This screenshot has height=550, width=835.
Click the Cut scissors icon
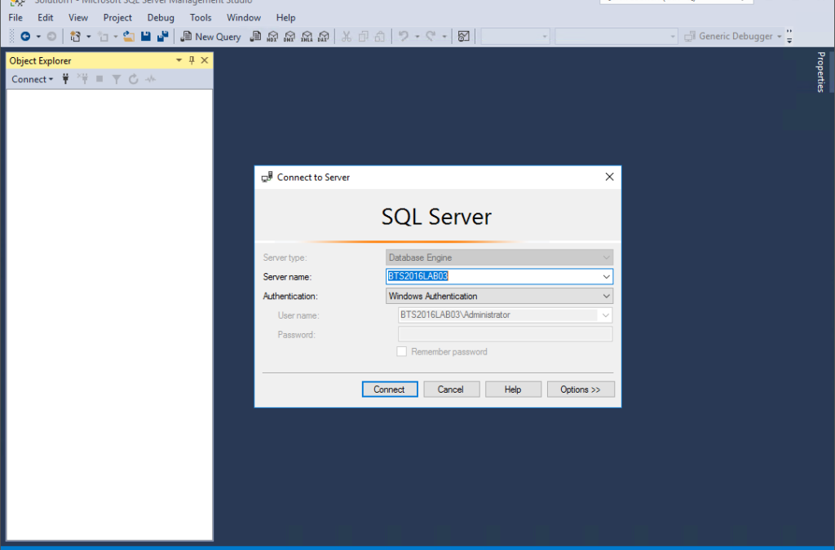[x=346, y=36]
